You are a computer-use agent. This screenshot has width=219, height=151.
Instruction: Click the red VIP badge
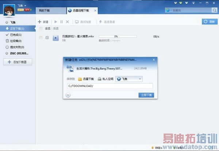pyautogui.click(x=27, y=10)
